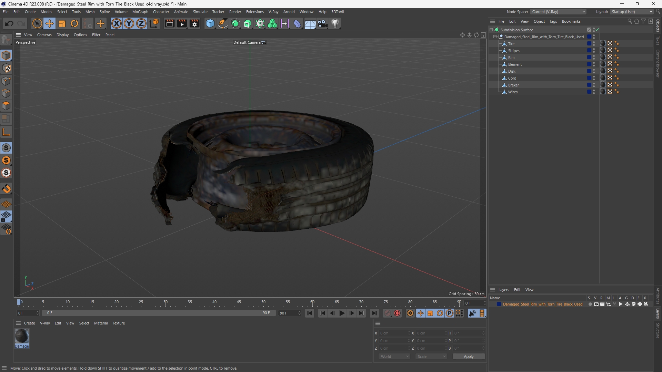Click frame 30 on the timeline ruler
The image size is (662, 372).
[165, 302]
